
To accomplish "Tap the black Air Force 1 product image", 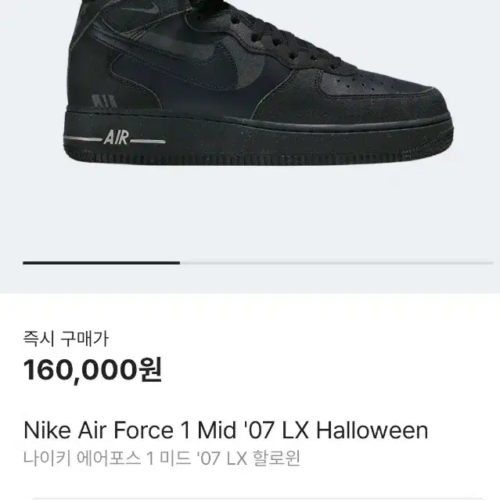I will pos(257,82).
